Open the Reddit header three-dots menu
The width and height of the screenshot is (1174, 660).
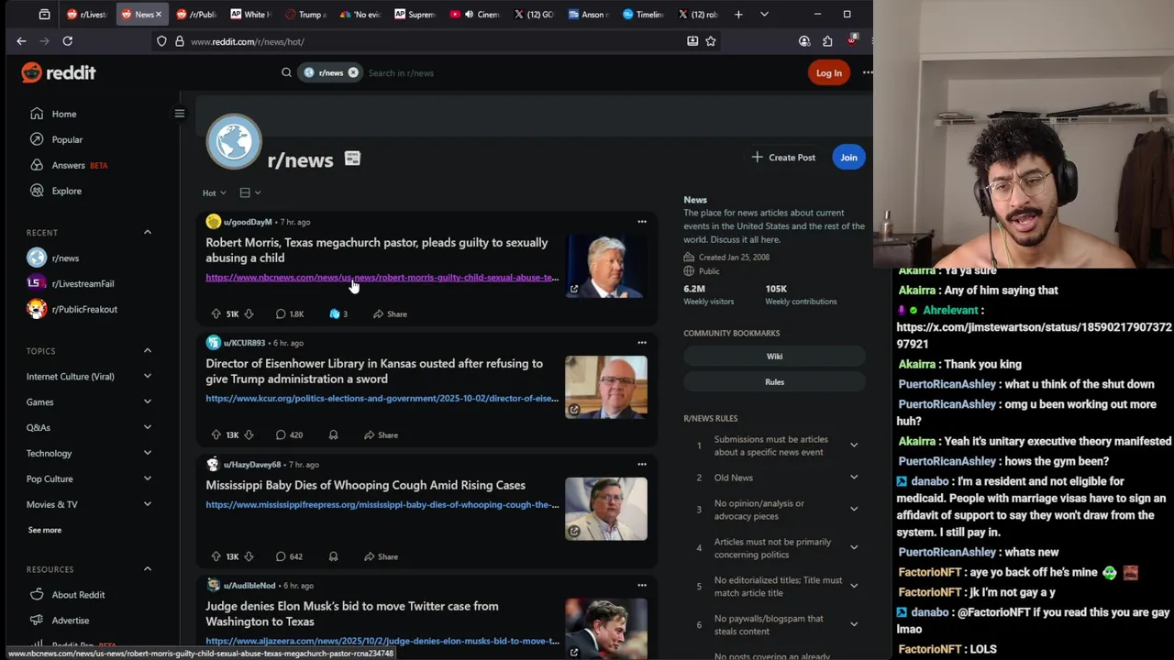coord(867,72)
